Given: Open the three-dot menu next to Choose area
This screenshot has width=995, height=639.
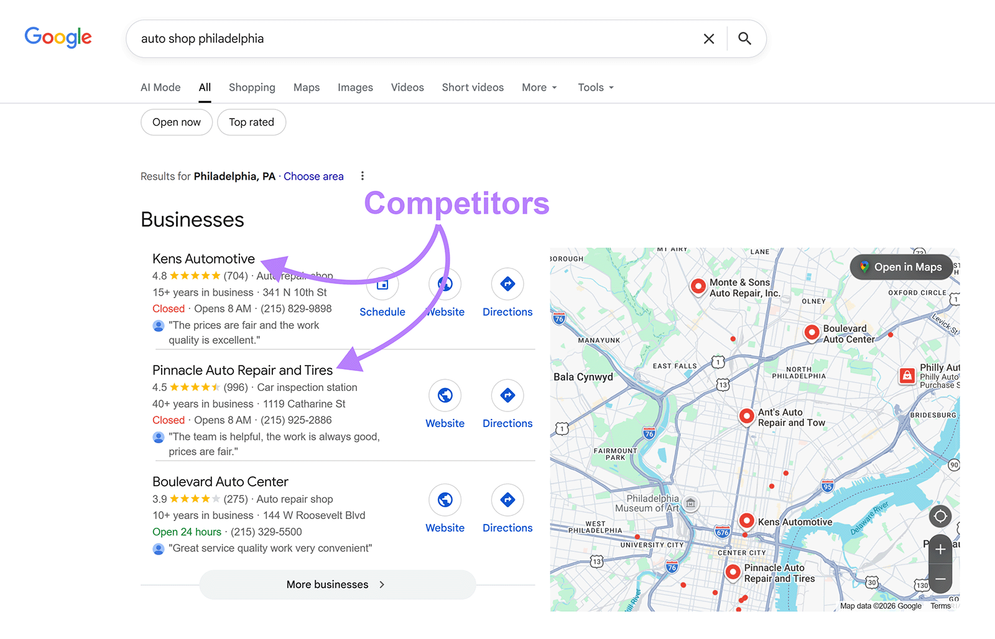Looking at the screenshot, I should (363, 176).
